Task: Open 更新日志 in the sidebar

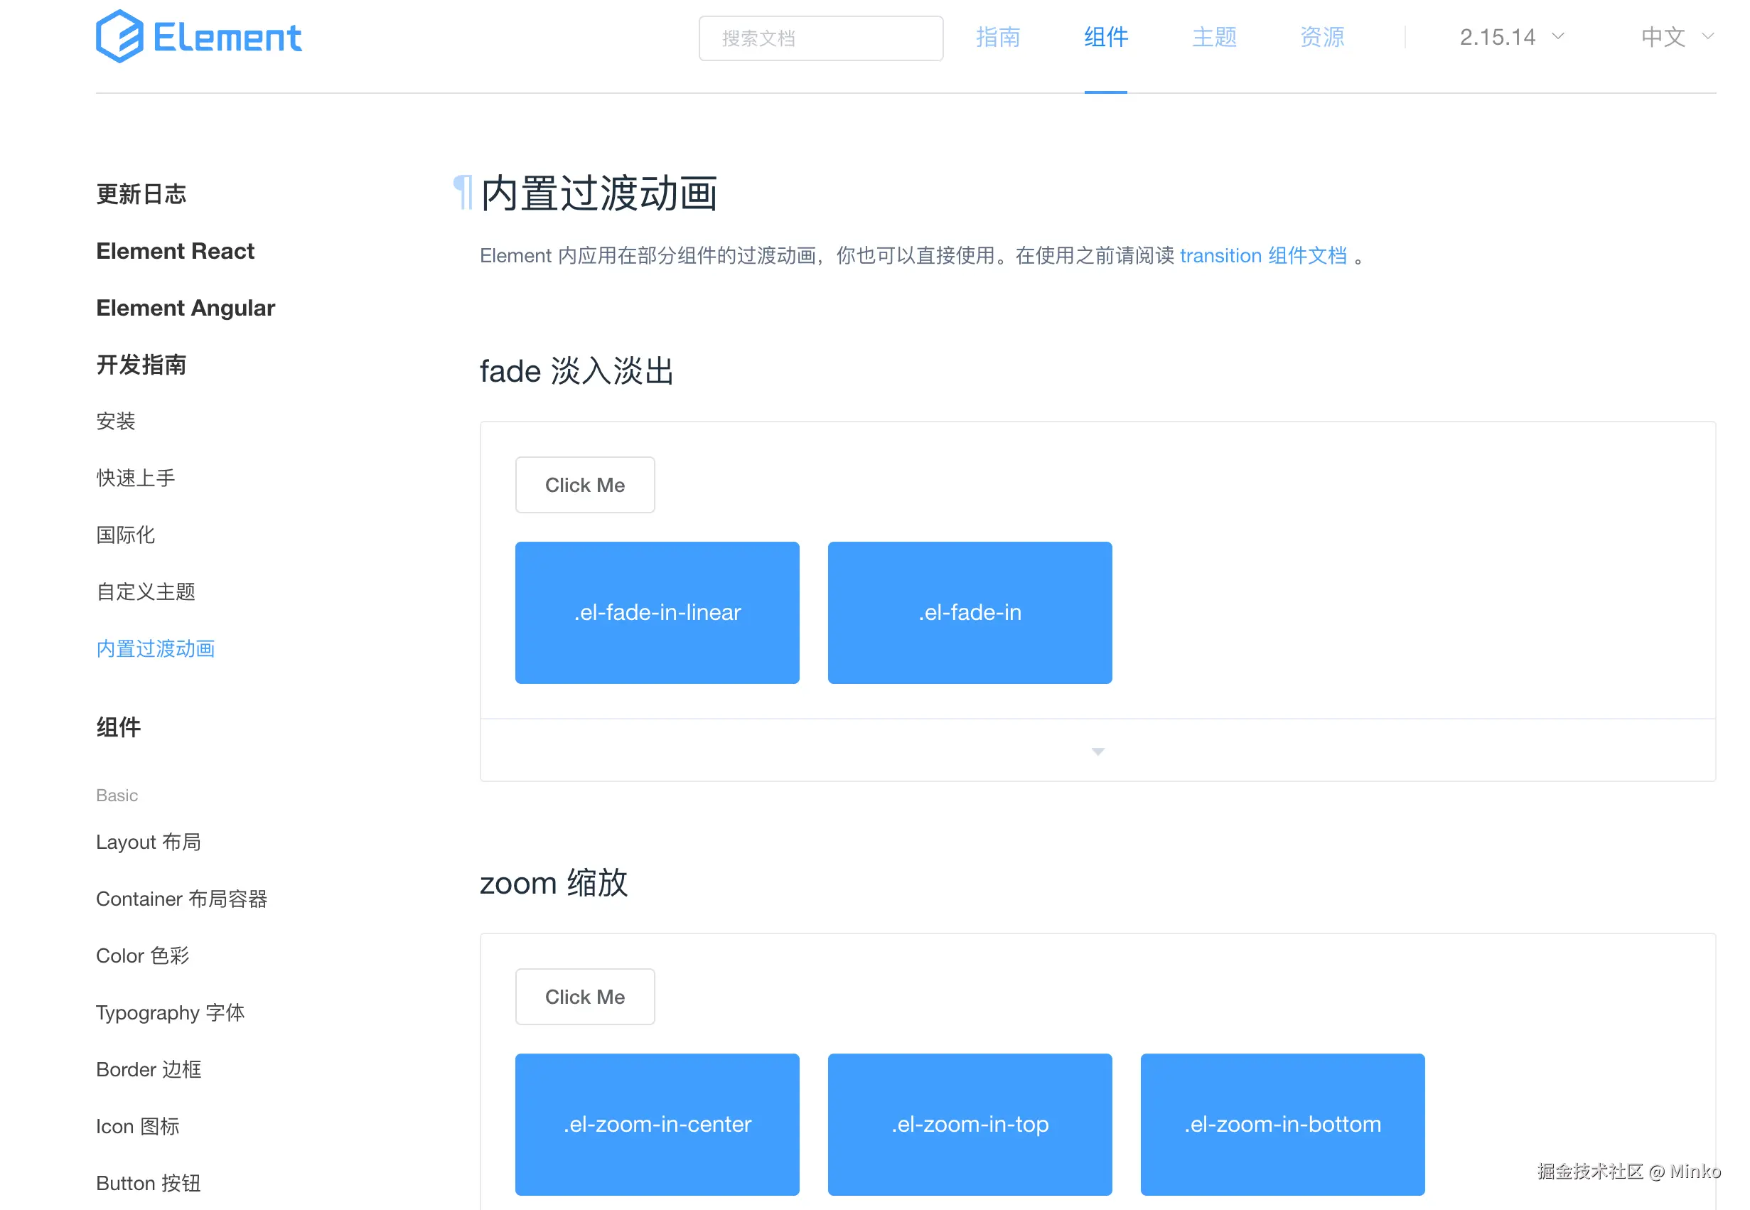Action: [x=141, y=194]
